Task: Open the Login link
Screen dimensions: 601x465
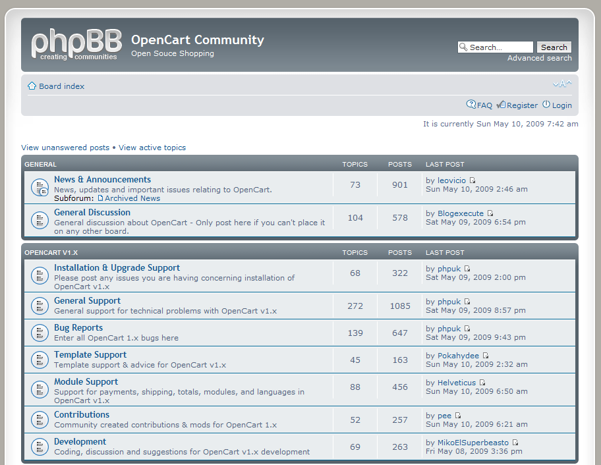Action: pyautogui.click(x=561, y=105)
